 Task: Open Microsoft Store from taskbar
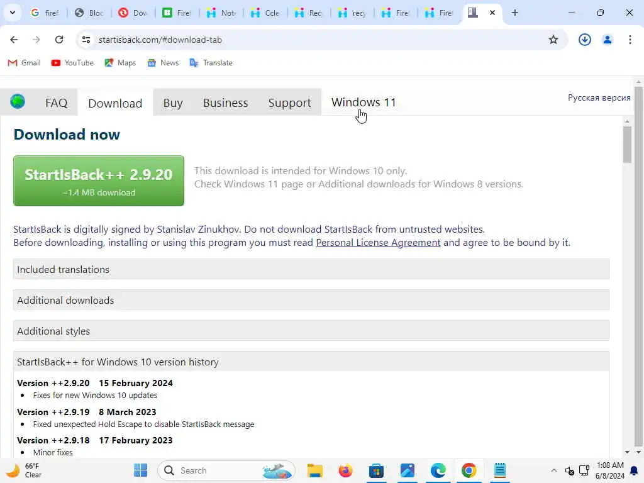pos(376,470)
